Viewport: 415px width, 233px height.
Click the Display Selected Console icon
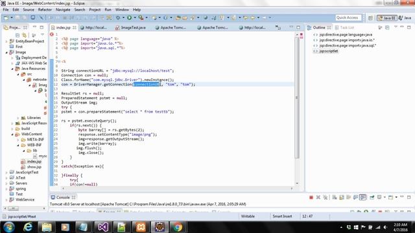(x=379, y=197)
